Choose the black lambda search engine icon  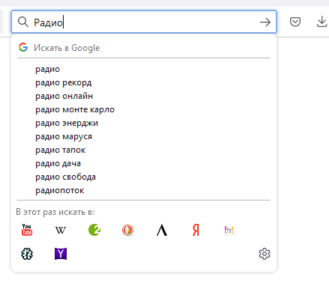(162, 230)
